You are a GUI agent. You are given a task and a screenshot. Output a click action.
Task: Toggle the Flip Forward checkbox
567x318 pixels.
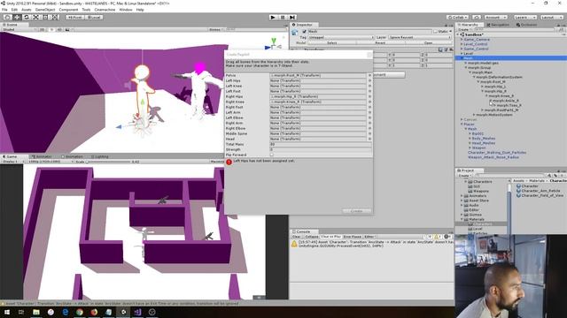(272, 155)
